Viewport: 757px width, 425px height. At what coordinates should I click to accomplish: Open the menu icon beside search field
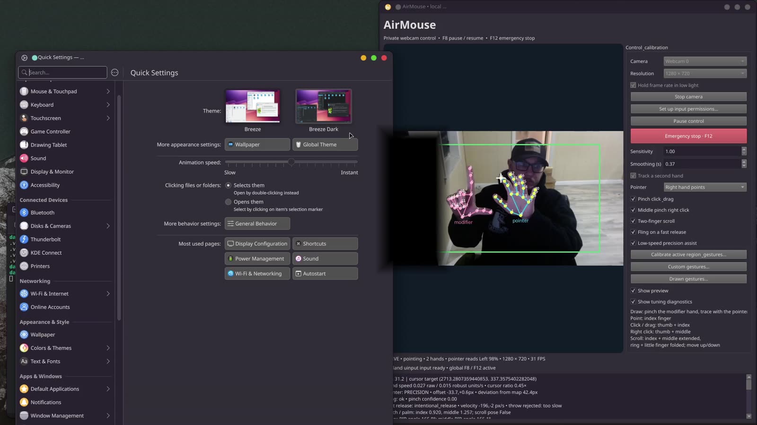coord(114,72)
